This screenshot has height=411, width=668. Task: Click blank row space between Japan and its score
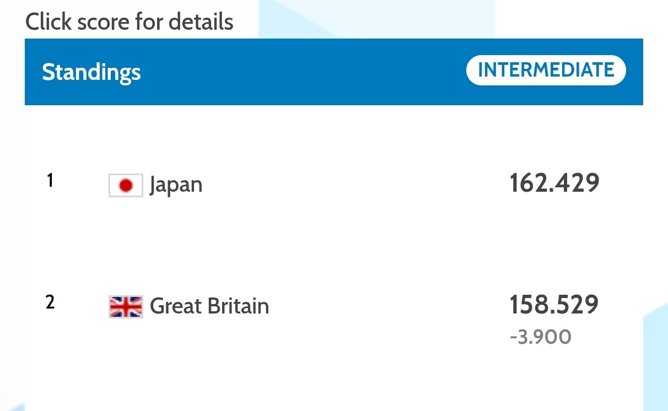click(x=353, y=185)
